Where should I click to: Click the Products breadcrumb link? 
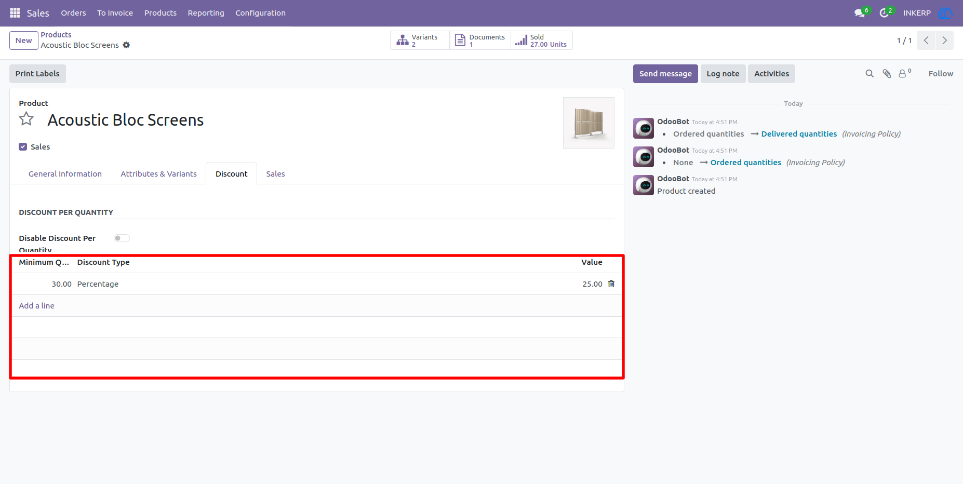[x=56, y=35]
